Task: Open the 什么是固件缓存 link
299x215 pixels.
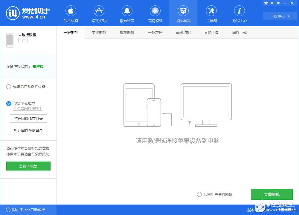Action: click(x=28, y=108)
